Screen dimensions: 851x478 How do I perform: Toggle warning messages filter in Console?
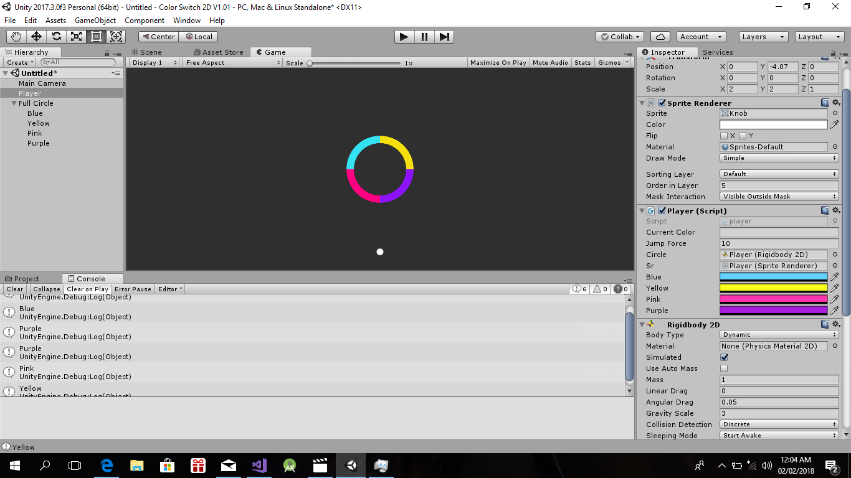pyautogui.click(x=601, y=289)
